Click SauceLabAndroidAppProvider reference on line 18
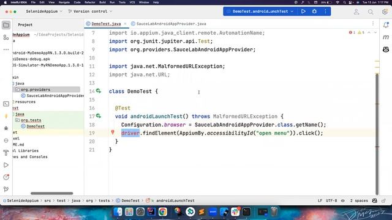This screenshot has height=220, width=392. (235, 125)
